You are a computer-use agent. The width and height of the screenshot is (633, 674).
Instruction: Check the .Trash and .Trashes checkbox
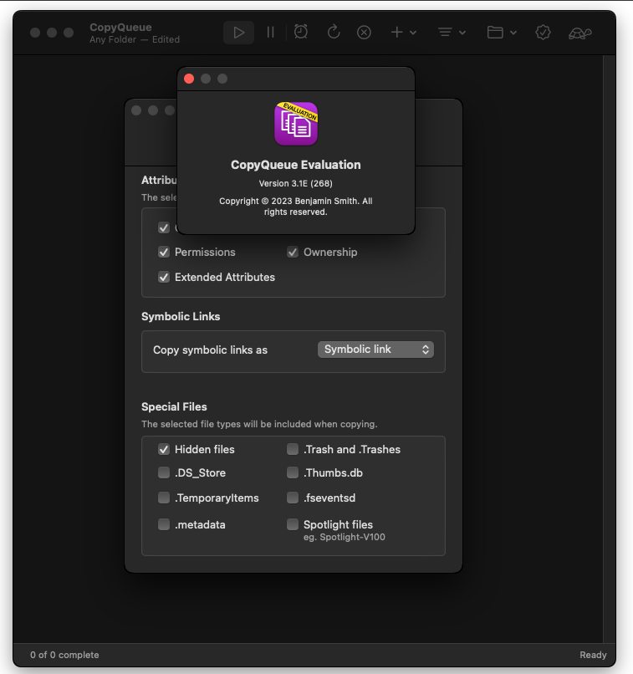pos(293,449)
